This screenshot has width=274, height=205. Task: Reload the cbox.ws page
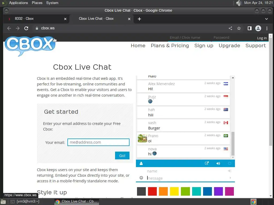[x=26, y=28]
